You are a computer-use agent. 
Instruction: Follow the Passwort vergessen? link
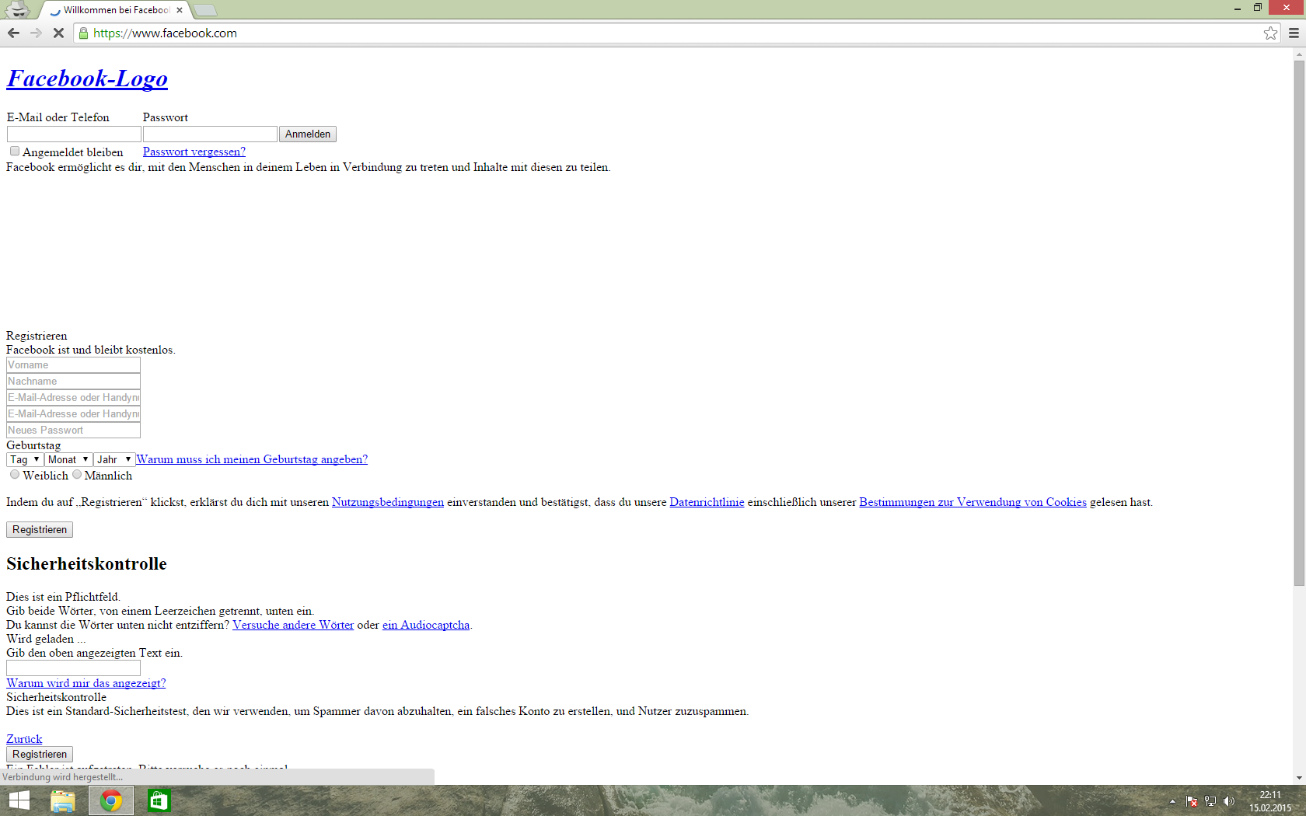pyautogui.click(x=194, y=152)
